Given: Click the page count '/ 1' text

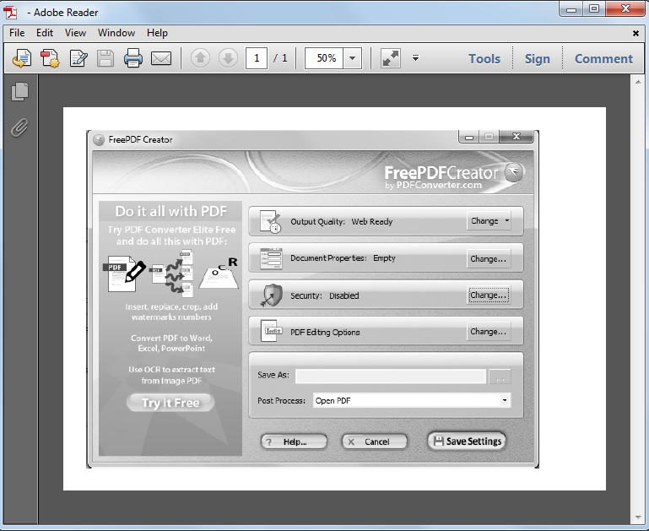Looking at the screenshot, I should 280,58.
